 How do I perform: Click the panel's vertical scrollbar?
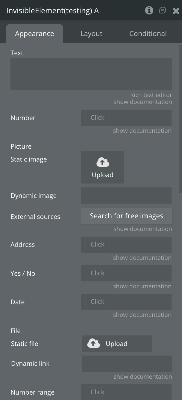180,120
